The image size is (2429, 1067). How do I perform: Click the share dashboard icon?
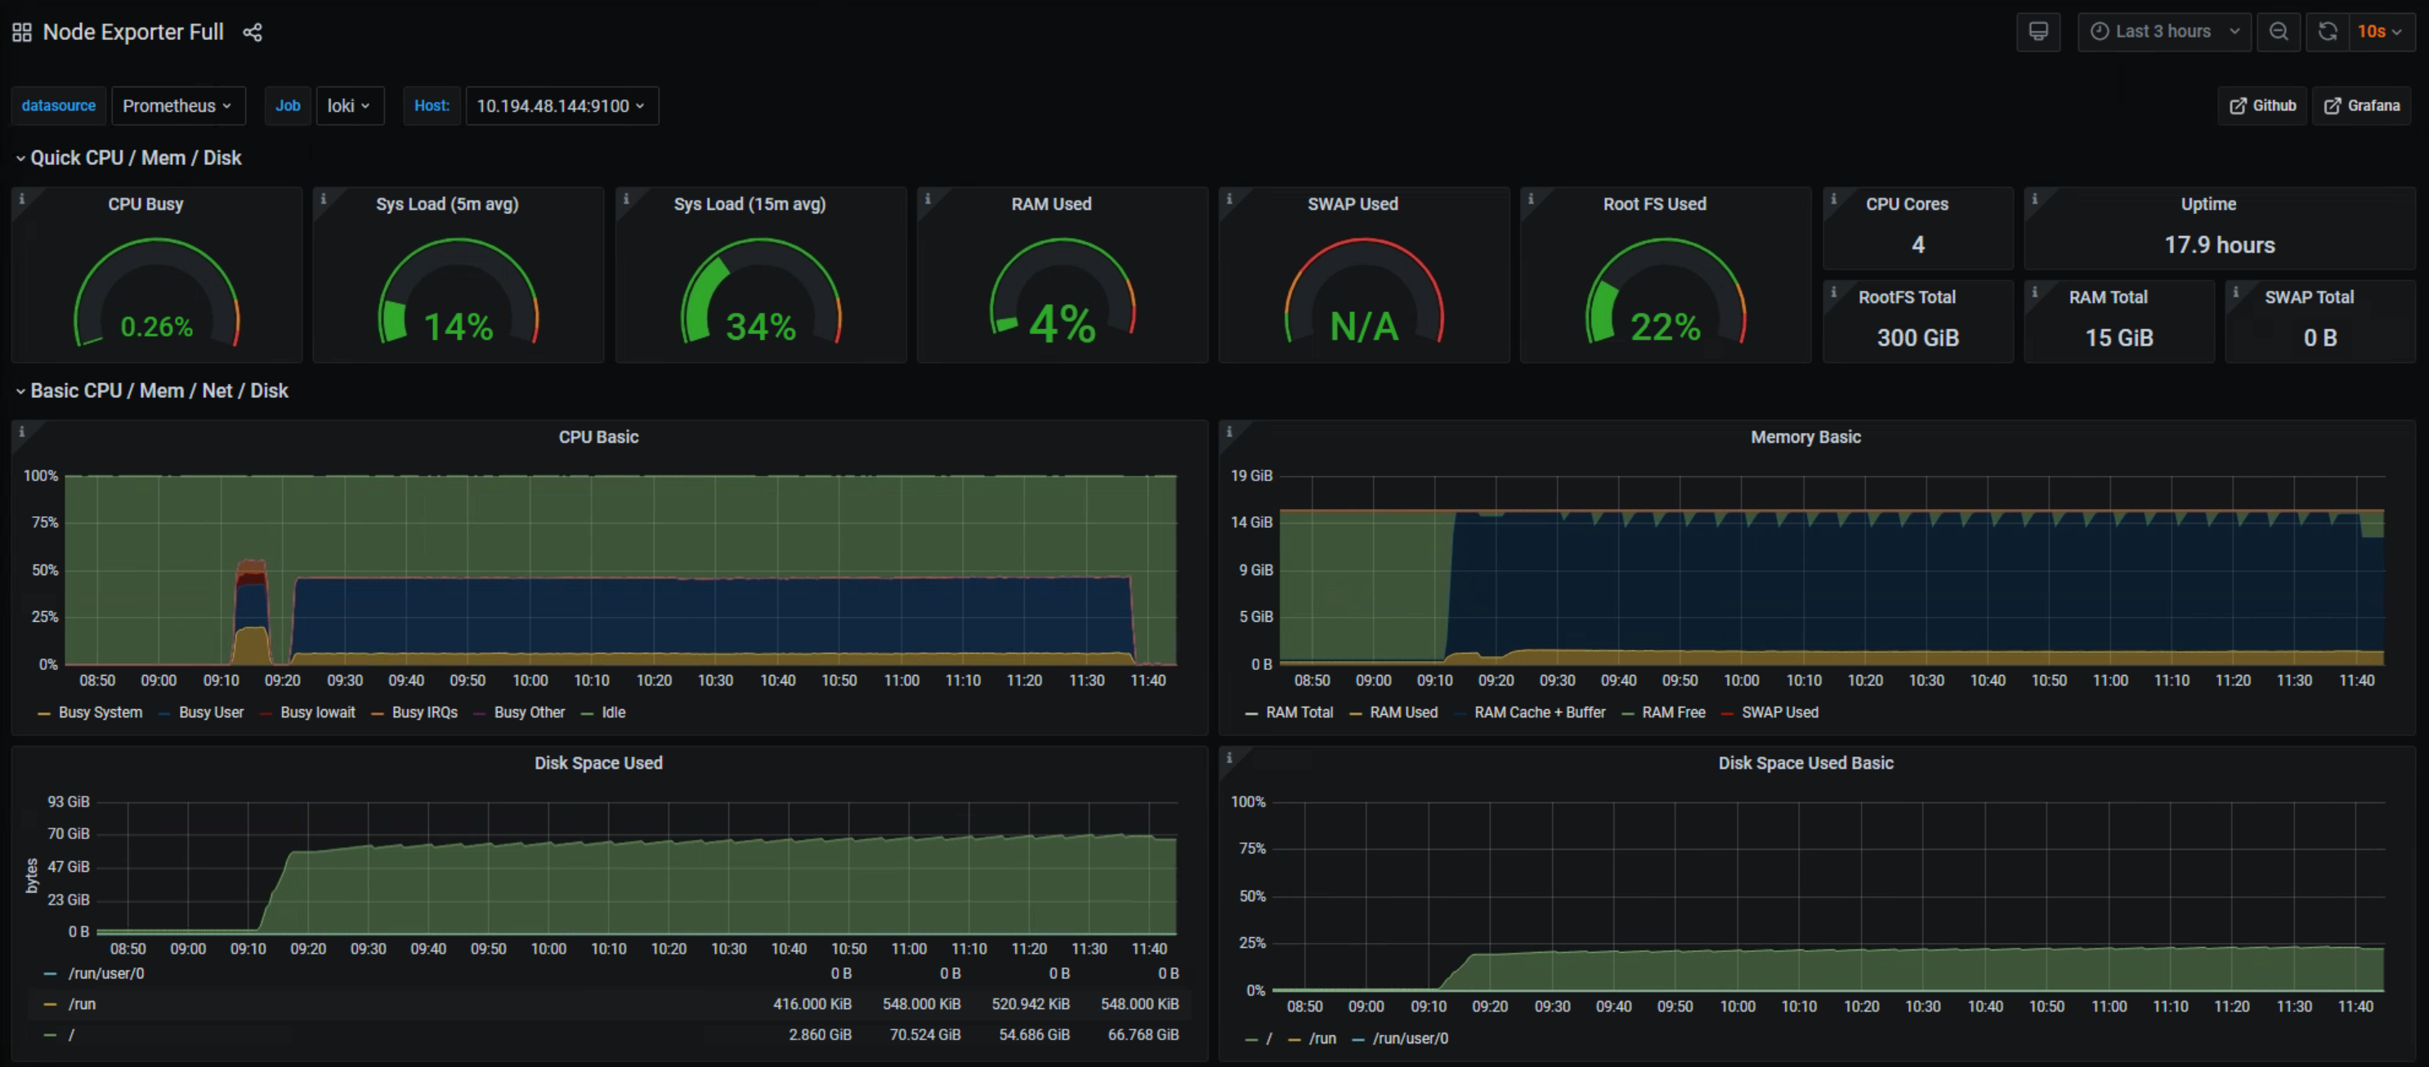(x=252, y=32)
